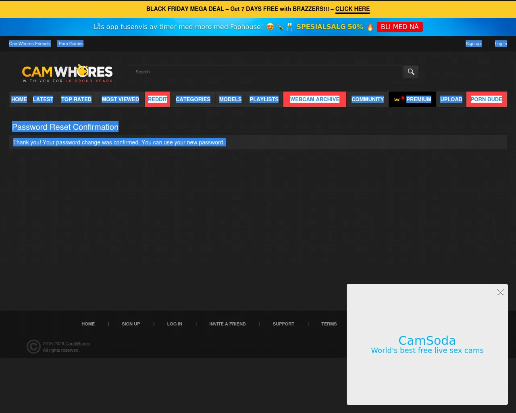Click the World's best free live sex cams text

coord(427,350)
